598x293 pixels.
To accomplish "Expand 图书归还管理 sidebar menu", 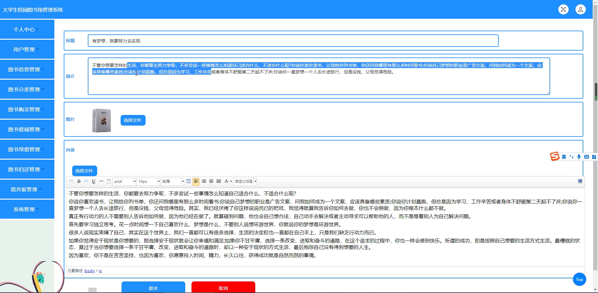I will point(27,169).
